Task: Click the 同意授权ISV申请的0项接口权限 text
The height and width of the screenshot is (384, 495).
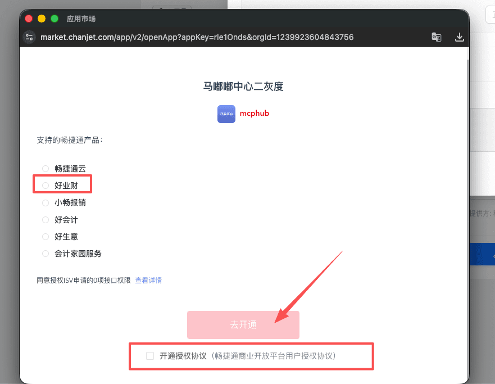Action: click(x=84, y=281)
